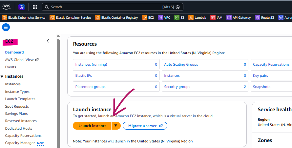292x148 pixels.
Task: Open the AWS home logo
Action: 6,7
